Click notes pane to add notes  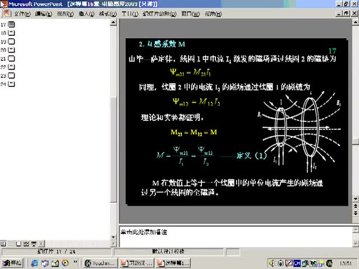click(236, 236)
